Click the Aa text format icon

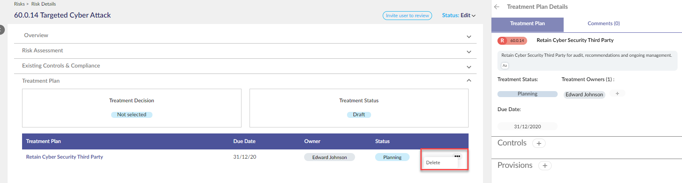(x=505, y=66)
